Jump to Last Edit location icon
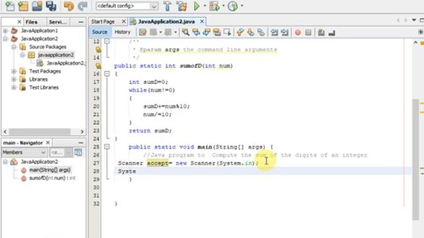The image size is (424, 238). [x=143, y=32]
